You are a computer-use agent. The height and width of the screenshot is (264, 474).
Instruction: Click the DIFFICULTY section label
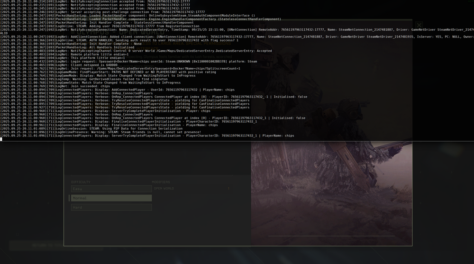81,182
